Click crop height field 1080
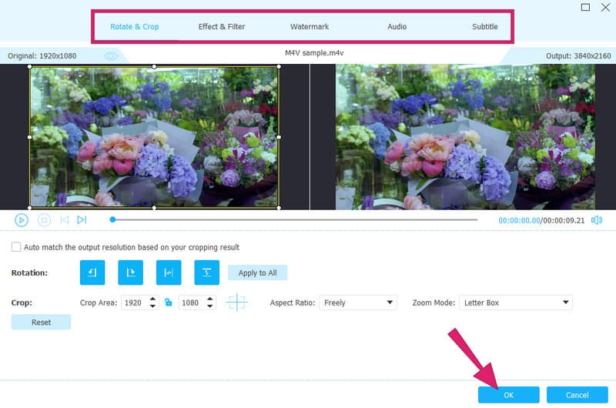 [x=192, y=303]
